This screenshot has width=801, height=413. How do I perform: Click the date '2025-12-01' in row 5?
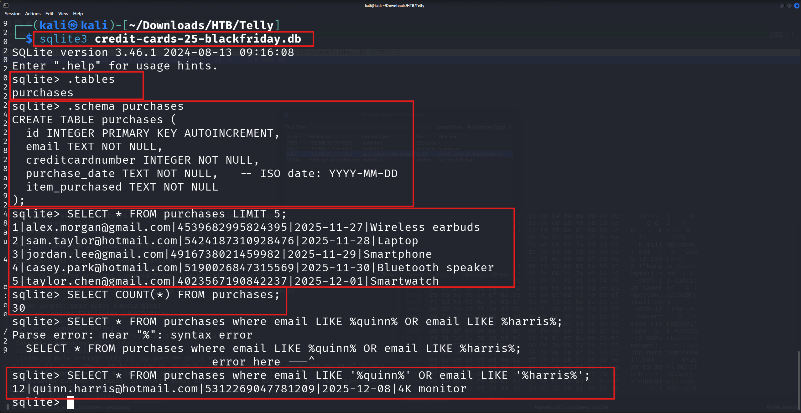pyautogui.click(x=329, y=281)
